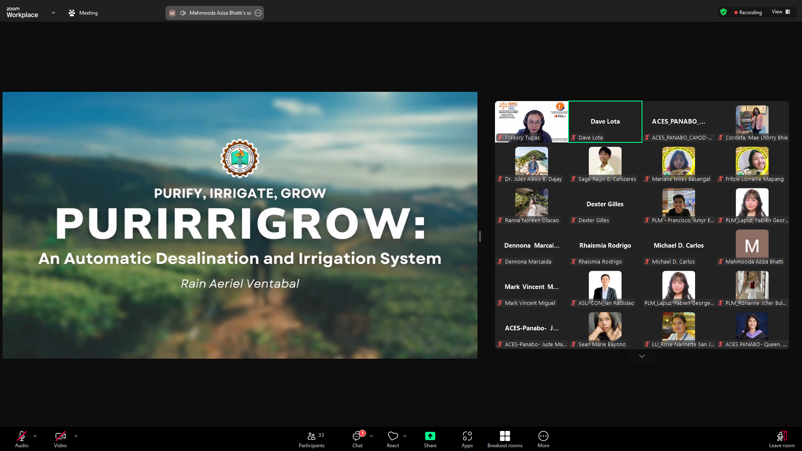Click the Meeting tab

83,13
